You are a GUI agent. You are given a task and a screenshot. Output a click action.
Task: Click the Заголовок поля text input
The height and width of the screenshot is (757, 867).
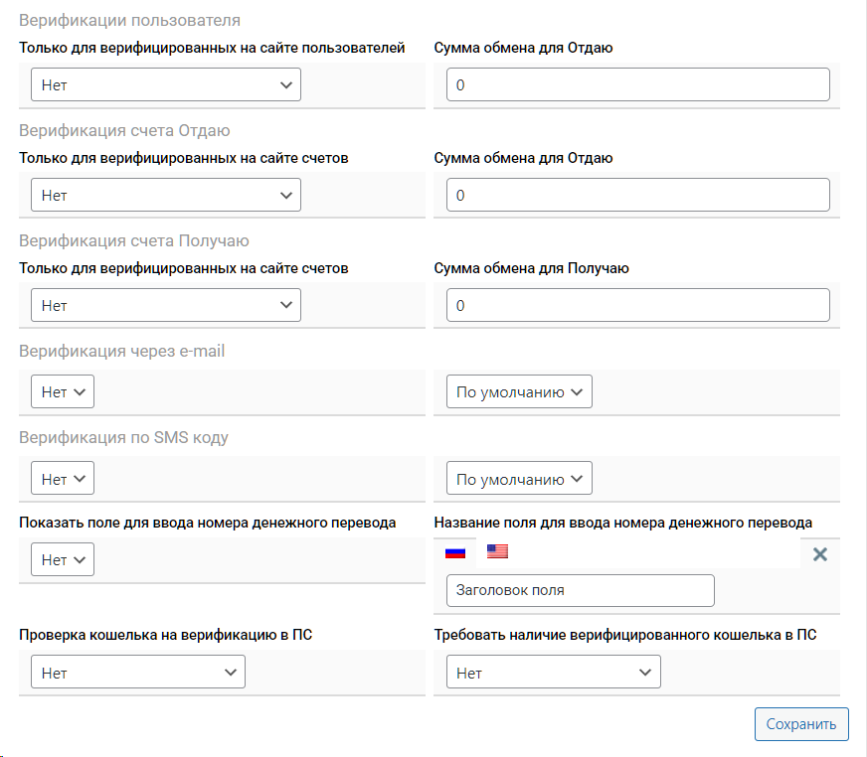click(x=580, y=590)
